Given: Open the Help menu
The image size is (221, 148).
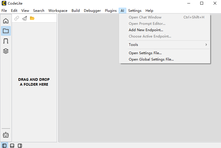Looking at the screenshot, I should click(149, 11).
